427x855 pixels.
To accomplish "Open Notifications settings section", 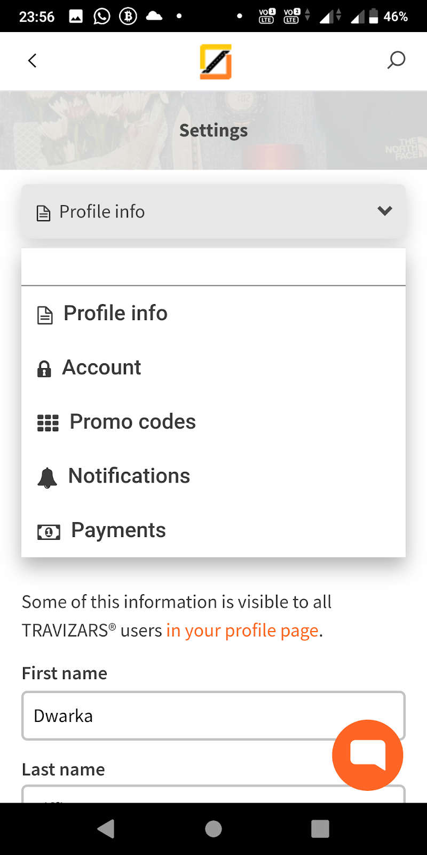I will point(129,476).
